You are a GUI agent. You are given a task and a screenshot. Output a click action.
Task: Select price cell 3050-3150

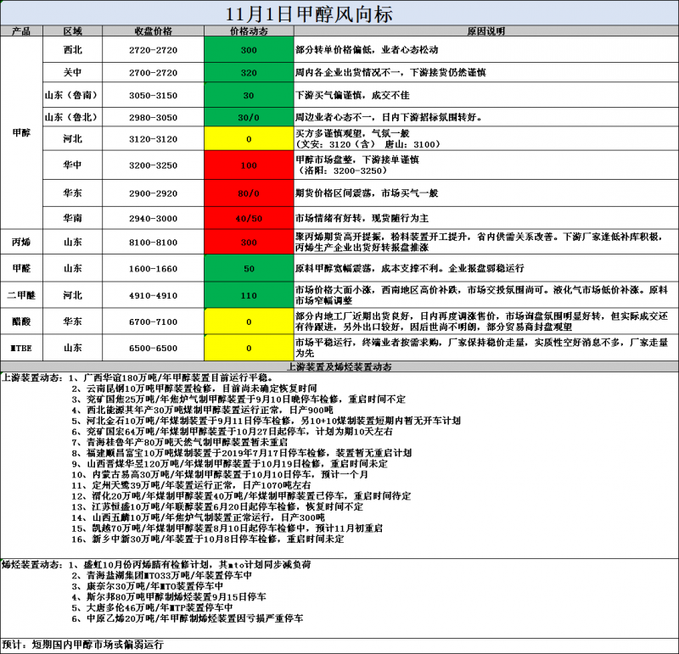(x=154, y=95)
